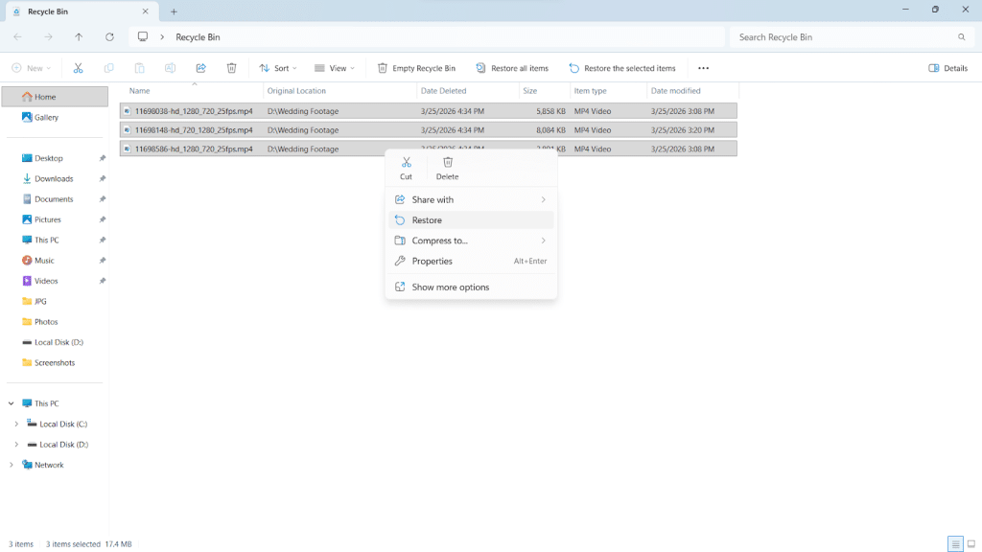Select Restore from the context menu

point(427,220)
